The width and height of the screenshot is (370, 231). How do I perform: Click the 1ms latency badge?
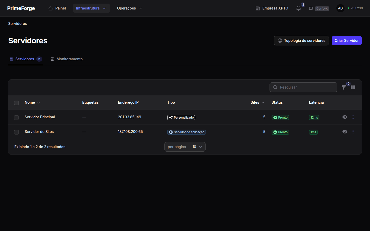pos(313,132)
